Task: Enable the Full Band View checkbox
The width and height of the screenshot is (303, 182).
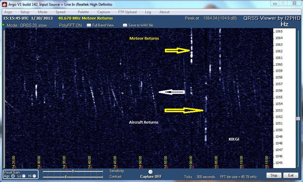Action: (89, 25)
